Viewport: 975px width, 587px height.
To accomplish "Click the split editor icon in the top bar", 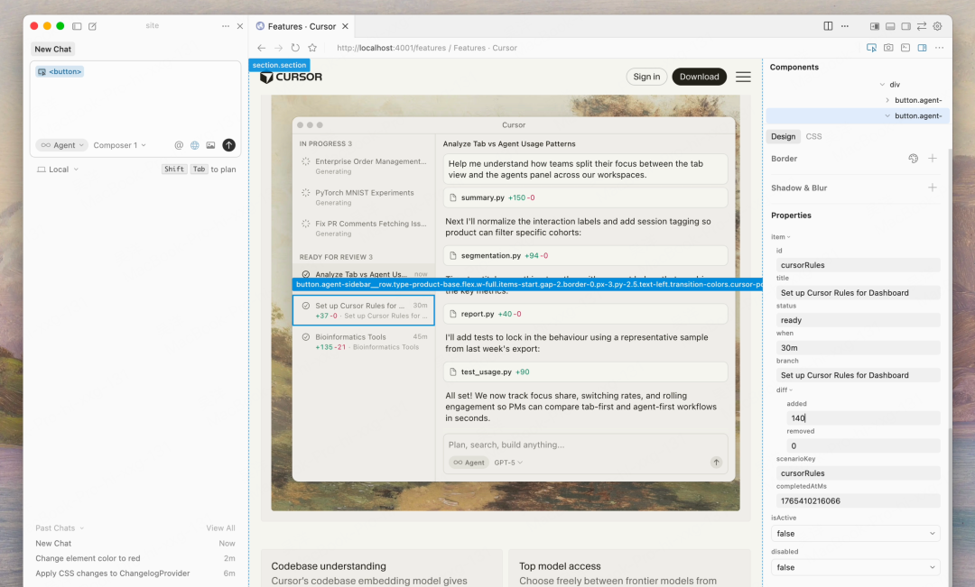I will (x=828, y=26).
